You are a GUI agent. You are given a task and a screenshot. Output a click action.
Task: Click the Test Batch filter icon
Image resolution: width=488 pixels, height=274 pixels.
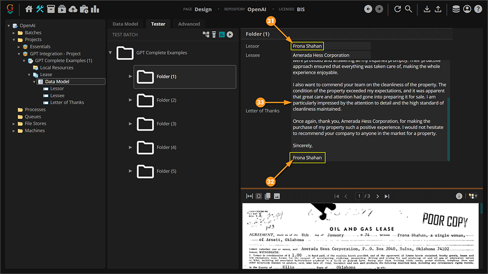(x=214, y=35)
